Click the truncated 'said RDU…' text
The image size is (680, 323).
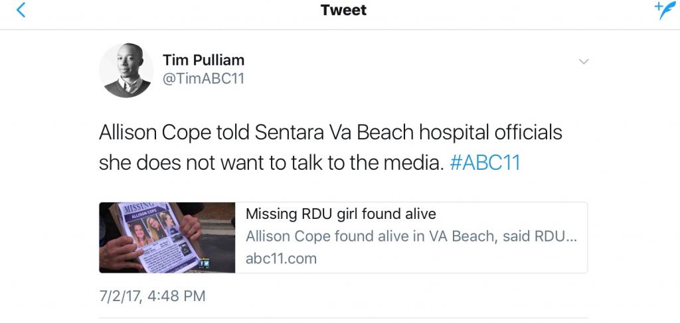point(542,236)
